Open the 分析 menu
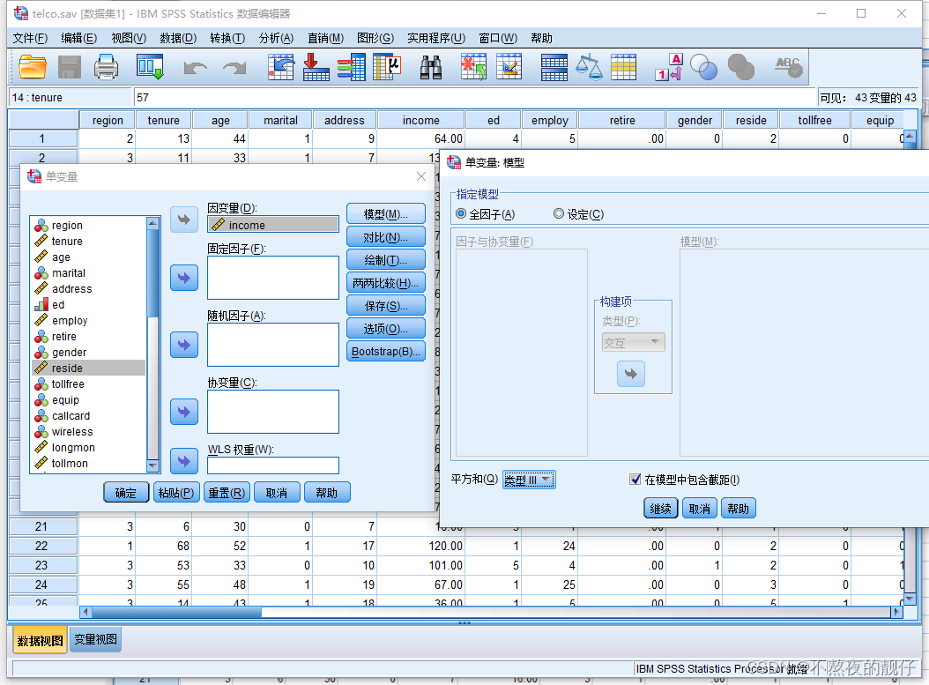Screen dimensions: 929x685 click(x=276, y=39)
